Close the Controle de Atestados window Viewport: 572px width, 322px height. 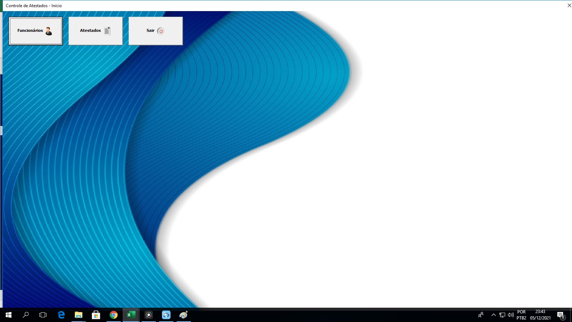tap(569, 5)
